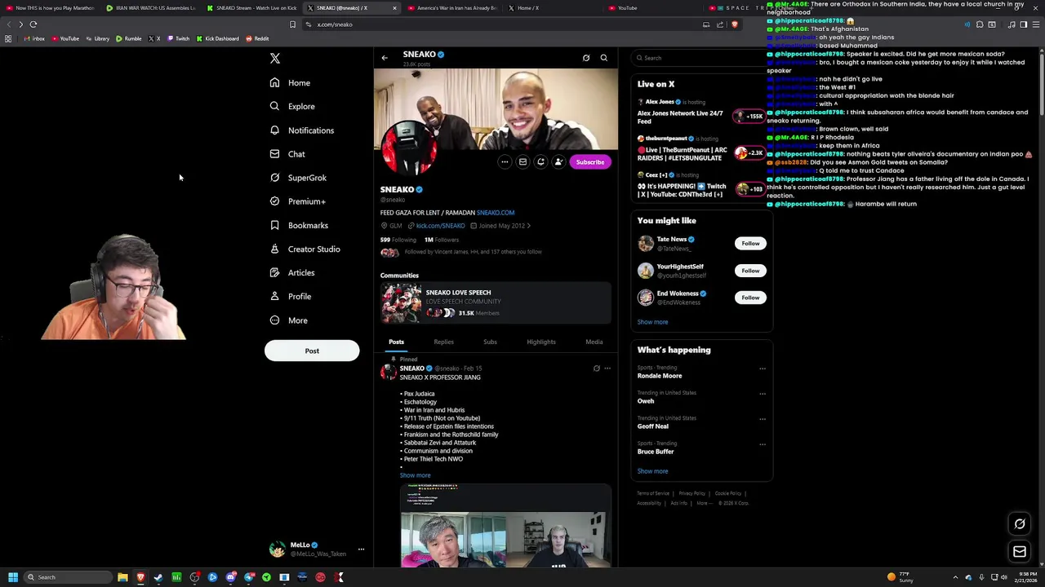1045x587 pixels.
Task: View the 1M Followers list
Action: 442,240
